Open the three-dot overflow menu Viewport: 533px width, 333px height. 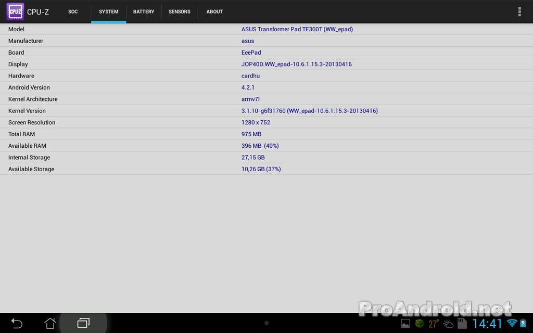coord(519,11)
